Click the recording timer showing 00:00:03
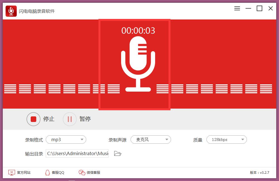Viewport: 279px width, 181px height. [x=138, y=31]
